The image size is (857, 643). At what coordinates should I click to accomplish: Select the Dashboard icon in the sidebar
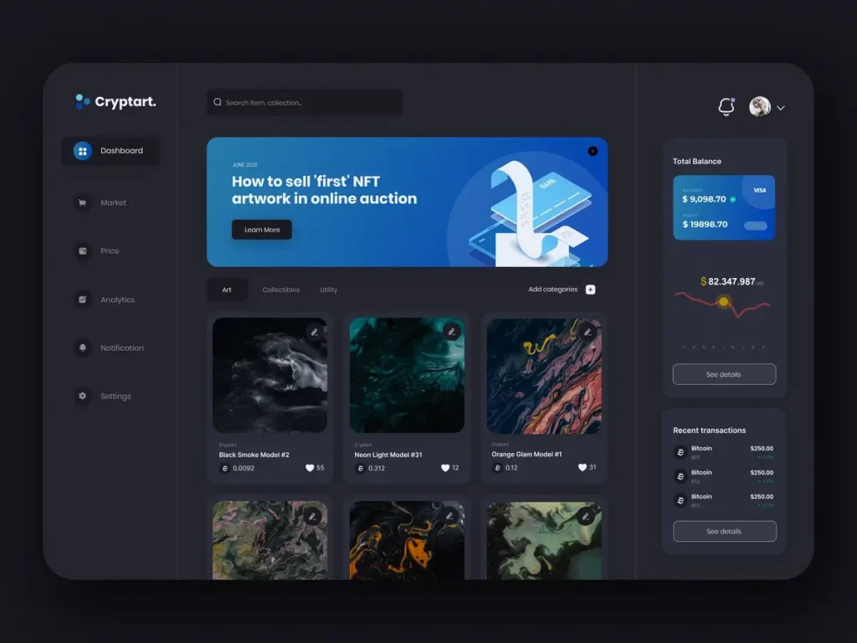point(82,151)
